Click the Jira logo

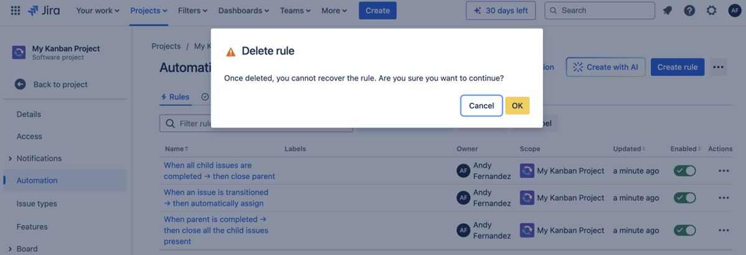pos(44,11)
